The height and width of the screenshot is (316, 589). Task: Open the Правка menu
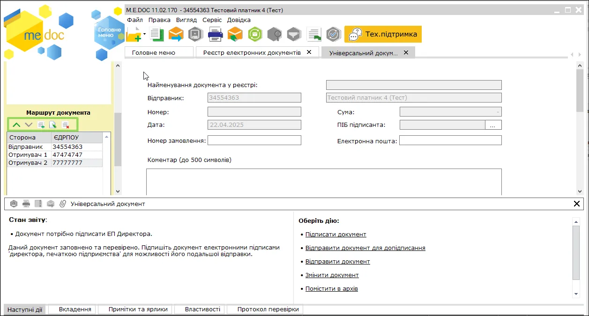click(x=159, y=20)
